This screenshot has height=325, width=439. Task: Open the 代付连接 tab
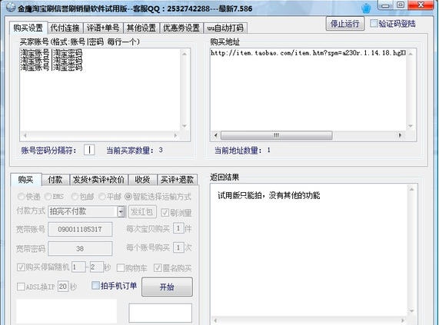(x=65, y=28)
